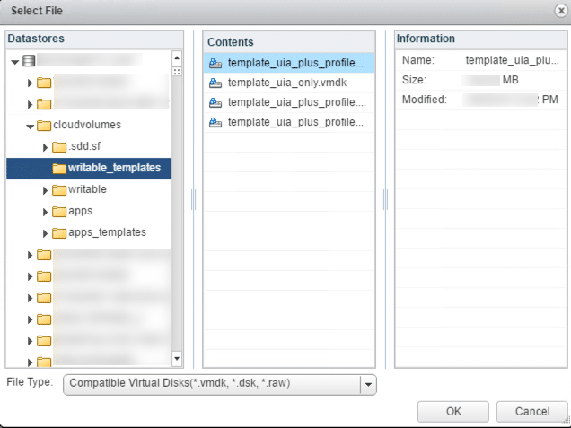Click the apps folder icon
Screen dimensions: 571x428
[x=60, y=212]
